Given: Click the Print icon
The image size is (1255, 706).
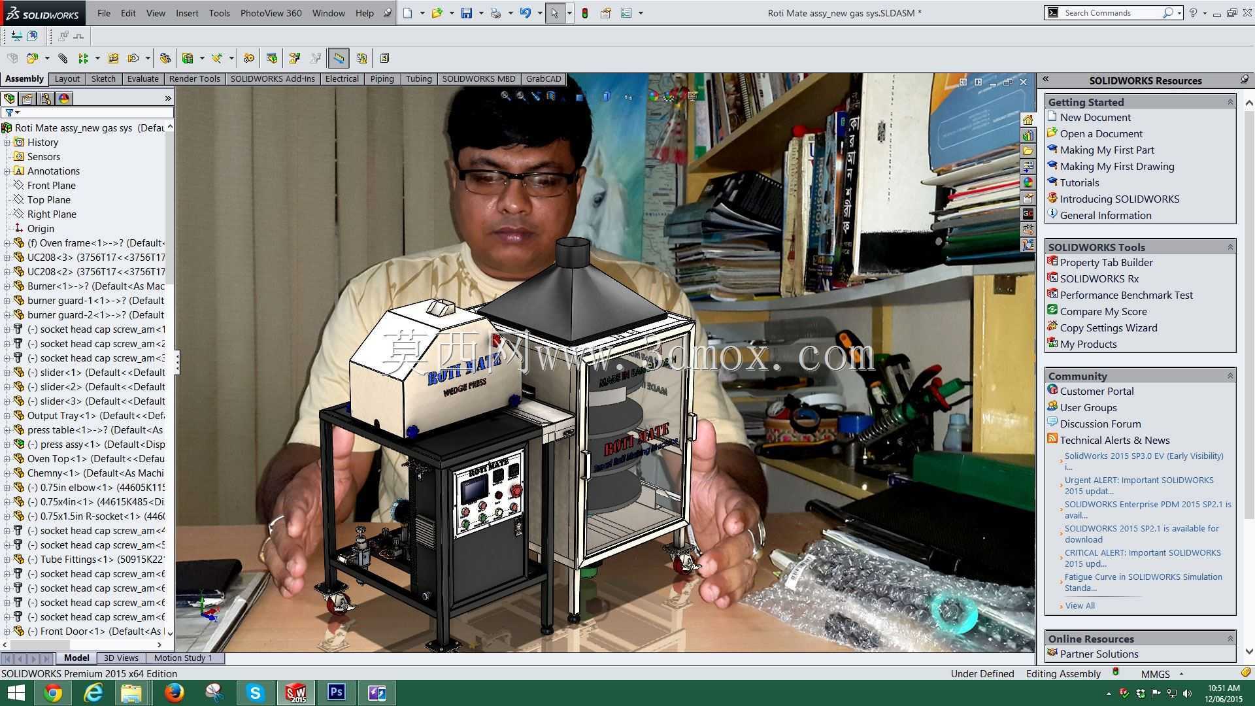Looking at the screenshot, I should click(495, 13).
